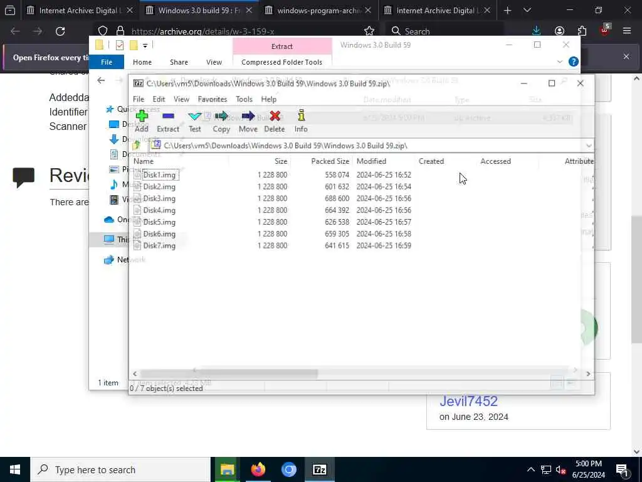Open the quick access toolbar dropdown in Explorer
The height and width of the screenshot is (482, 642).
145,45
